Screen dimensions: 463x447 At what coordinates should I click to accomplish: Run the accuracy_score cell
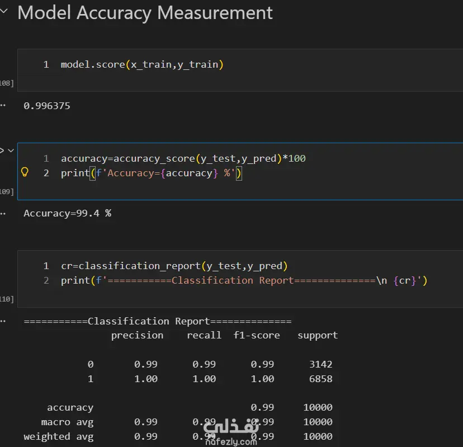click(2, 150)
